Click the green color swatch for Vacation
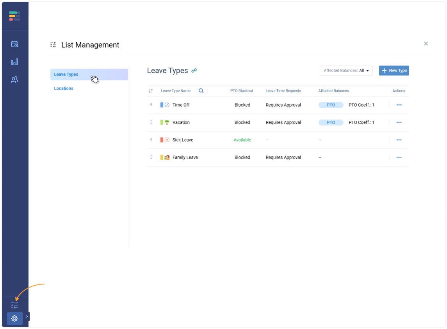Viewport: 447px width, 329px height. [162, 122]
